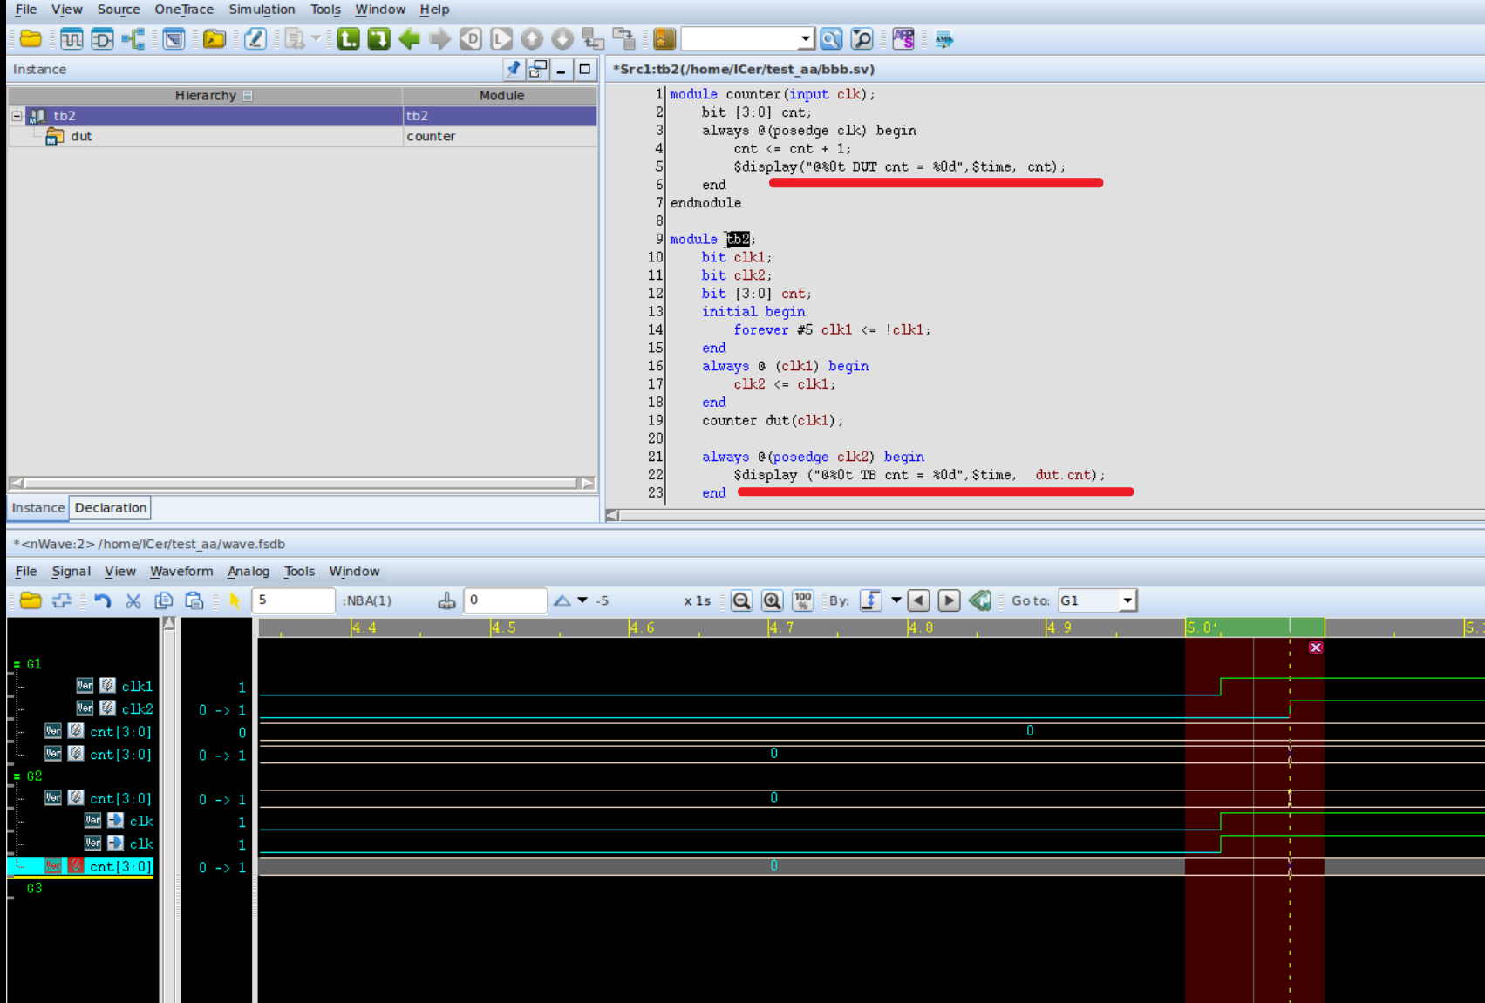Viewport: 1485px width, 1003px height.
Task: Click the cursor time input field
Action: click(x=293, y=600)
